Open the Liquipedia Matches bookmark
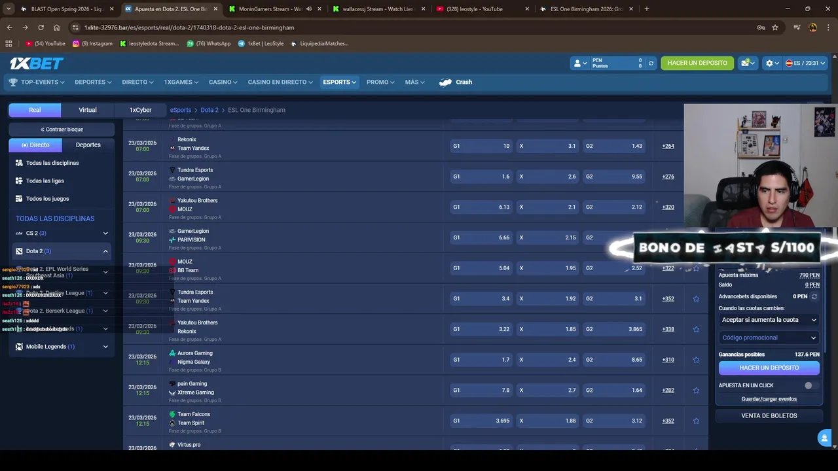Viewport: 838px width, 471px height. [x=319, y=44]
